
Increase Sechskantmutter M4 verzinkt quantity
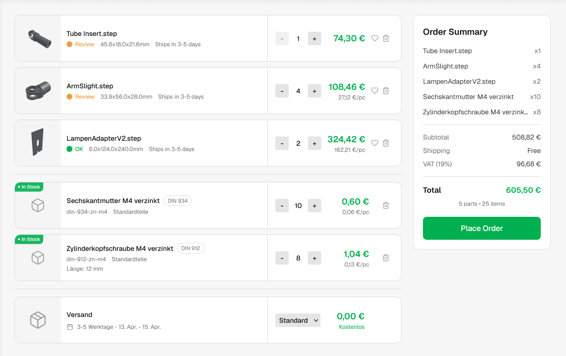pyautogui.click(x=314, y=206)
